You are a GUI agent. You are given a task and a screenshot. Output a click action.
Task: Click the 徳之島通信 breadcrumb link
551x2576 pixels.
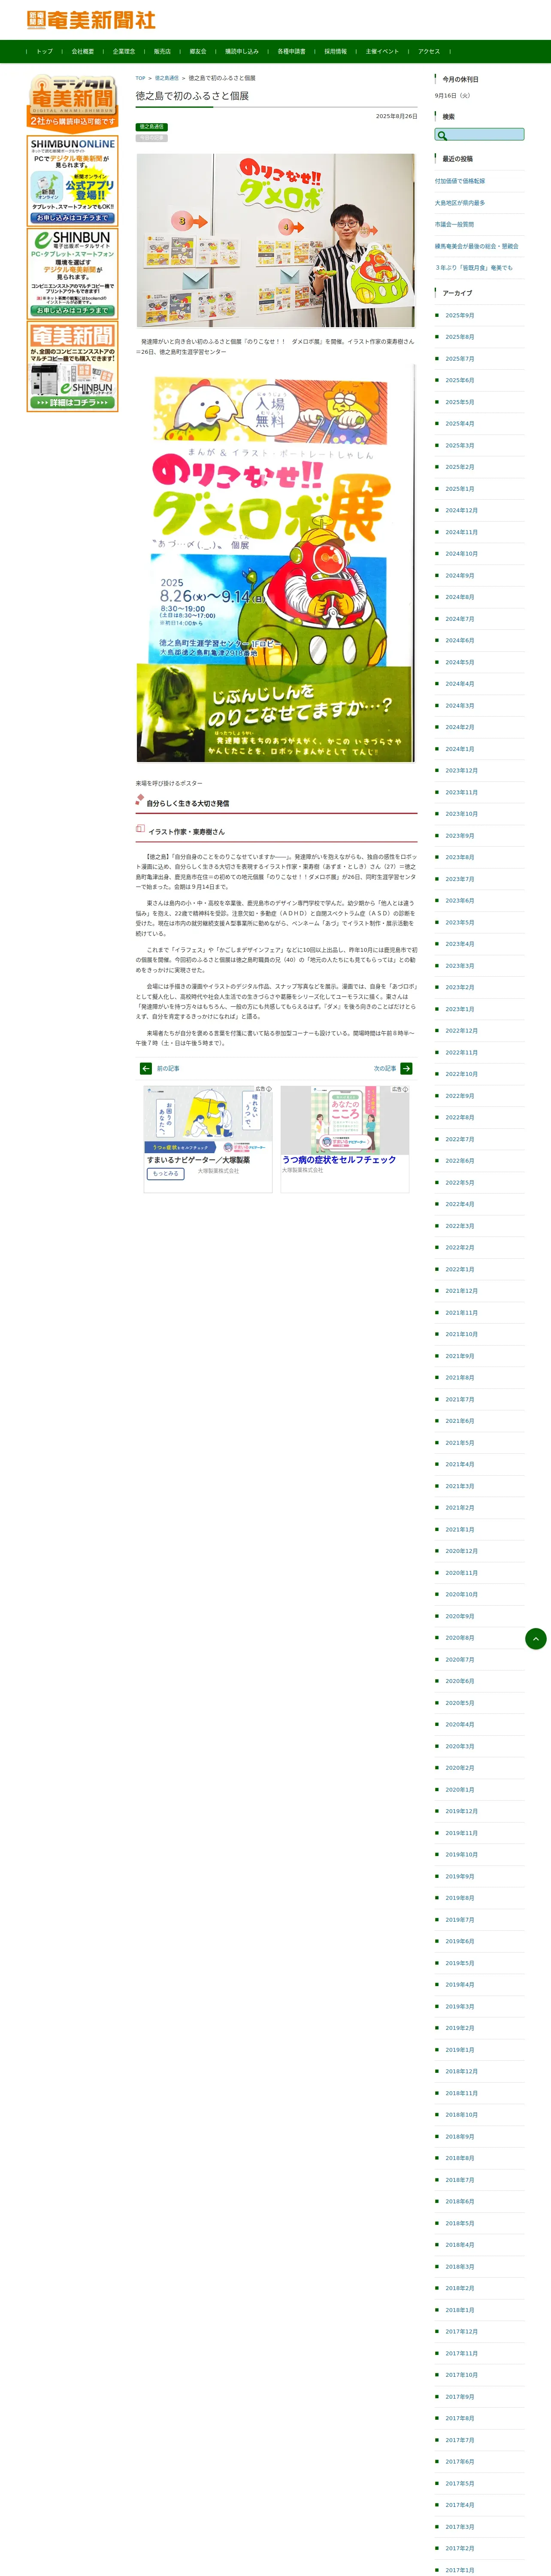point(167,78)
